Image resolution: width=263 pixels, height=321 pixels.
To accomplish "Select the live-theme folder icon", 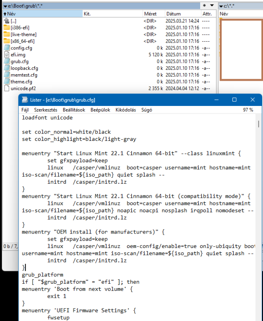I will point(6,34).
